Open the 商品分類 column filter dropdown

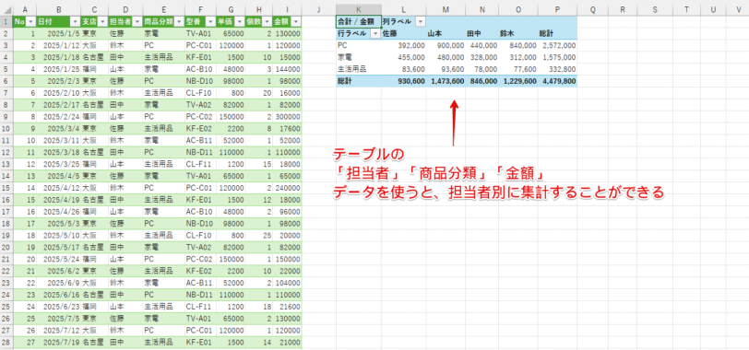click(179, 21)
